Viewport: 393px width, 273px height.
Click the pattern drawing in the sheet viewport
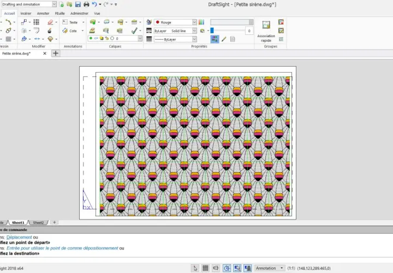[x=195, y=146]
